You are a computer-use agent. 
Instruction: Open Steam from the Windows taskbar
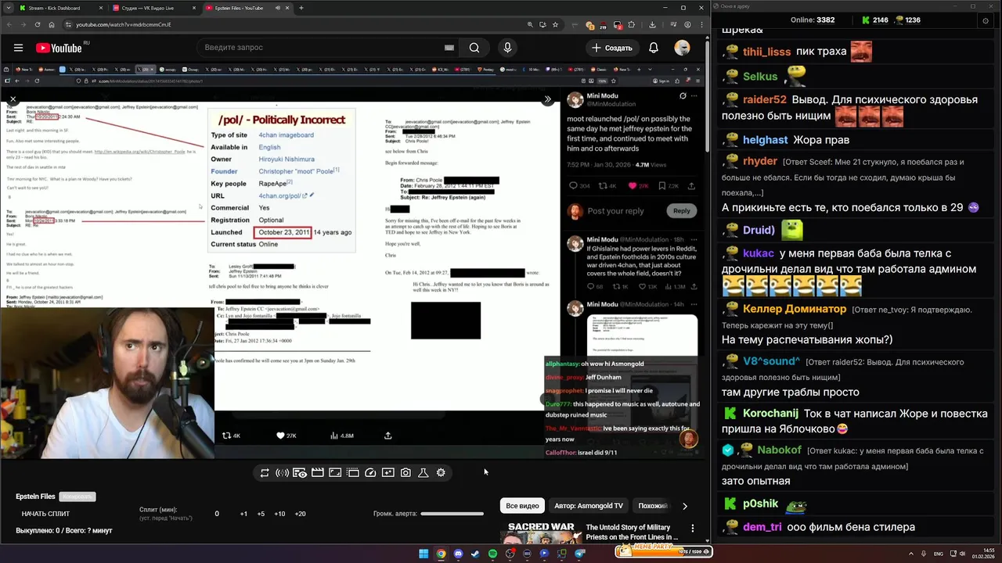[475, 554]
